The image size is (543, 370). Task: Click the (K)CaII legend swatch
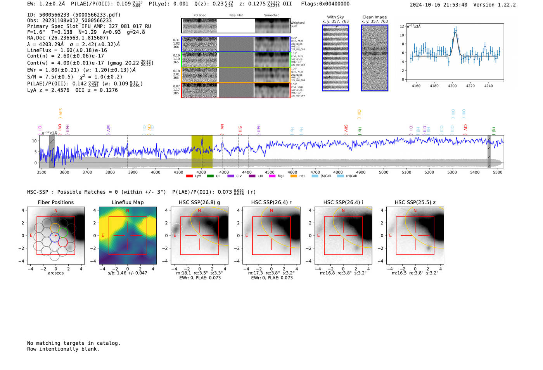tap(315, 176)
